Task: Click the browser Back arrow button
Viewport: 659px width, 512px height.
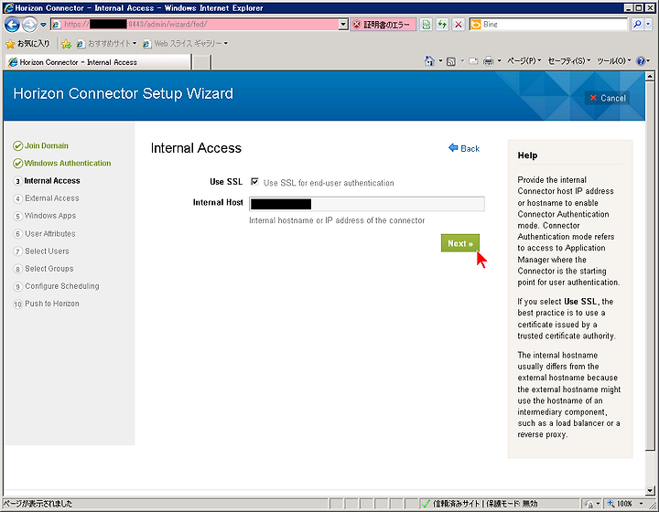Action: tap(12, 25)
